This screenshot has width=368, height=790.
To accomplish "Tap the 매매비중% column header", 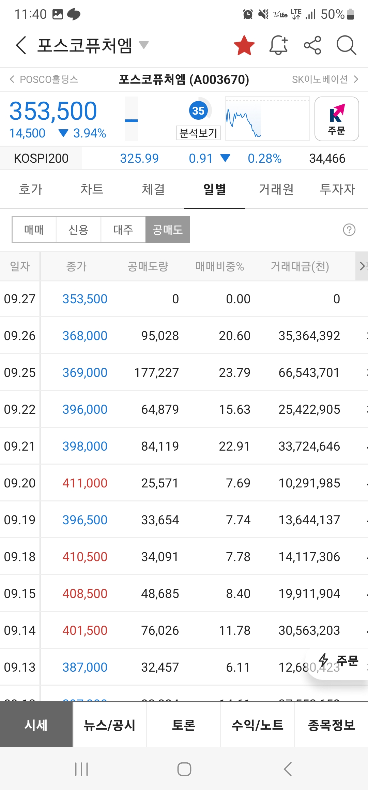I will coord(220,266).
